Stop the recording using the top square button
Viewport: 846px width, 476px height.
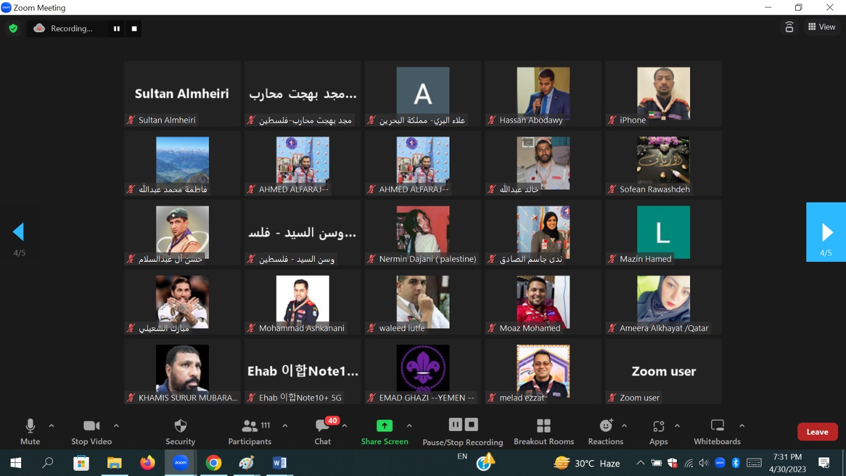pyautogui.click(x=134, y=29)
